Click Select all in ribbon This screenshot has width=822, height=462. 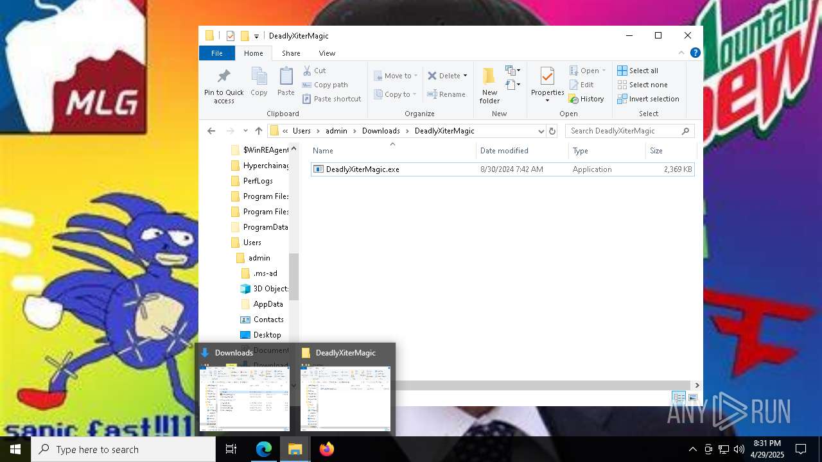pos(638,71)
